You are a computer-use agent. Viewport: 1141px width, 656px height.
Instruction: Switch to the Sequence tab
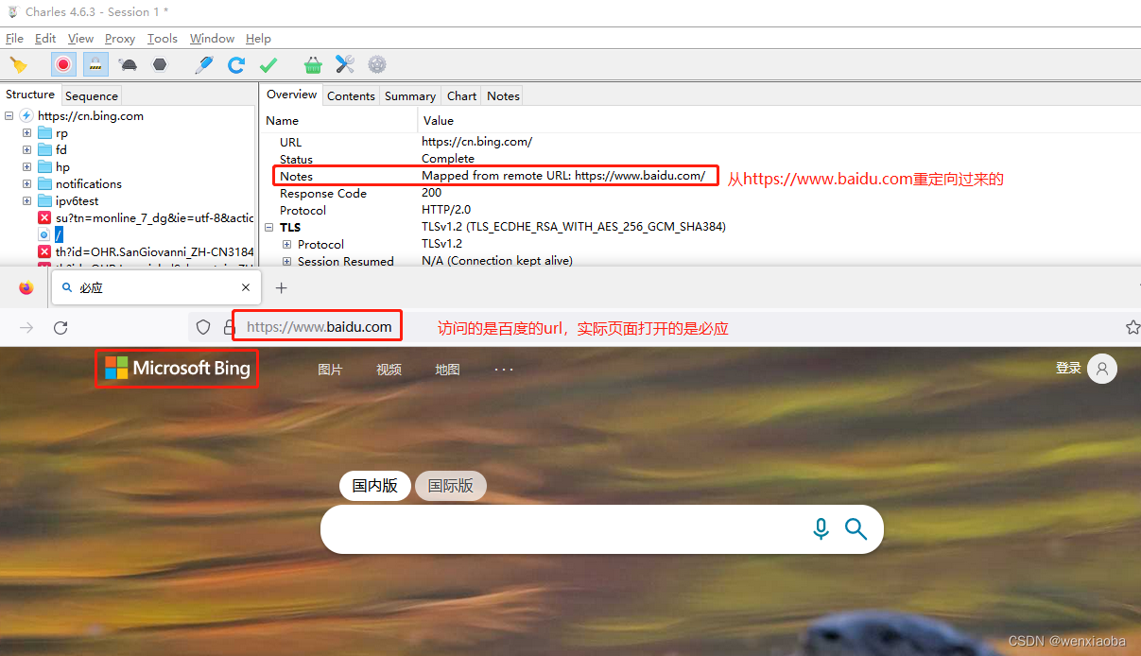pos(92,95)
